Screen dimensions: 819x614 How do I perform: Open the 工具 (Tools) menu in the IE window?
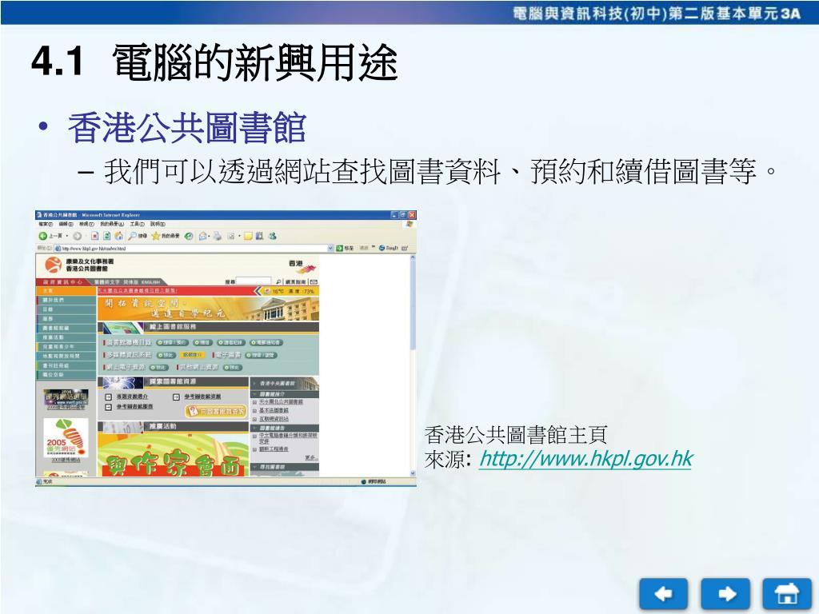pyautogui.click(x=137, y=224)
